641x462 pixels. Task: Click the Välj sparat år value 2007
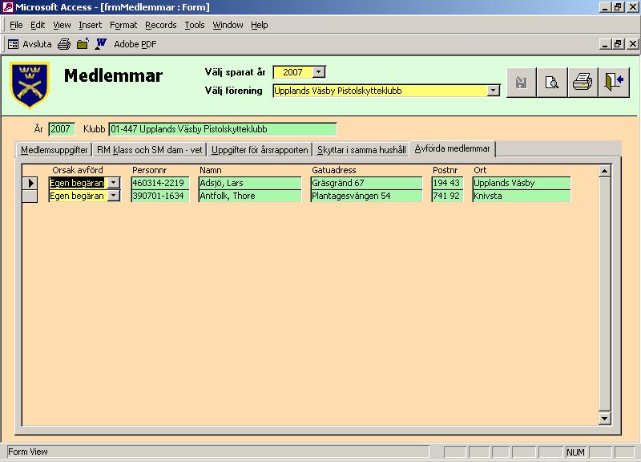[x=292, y=72]
